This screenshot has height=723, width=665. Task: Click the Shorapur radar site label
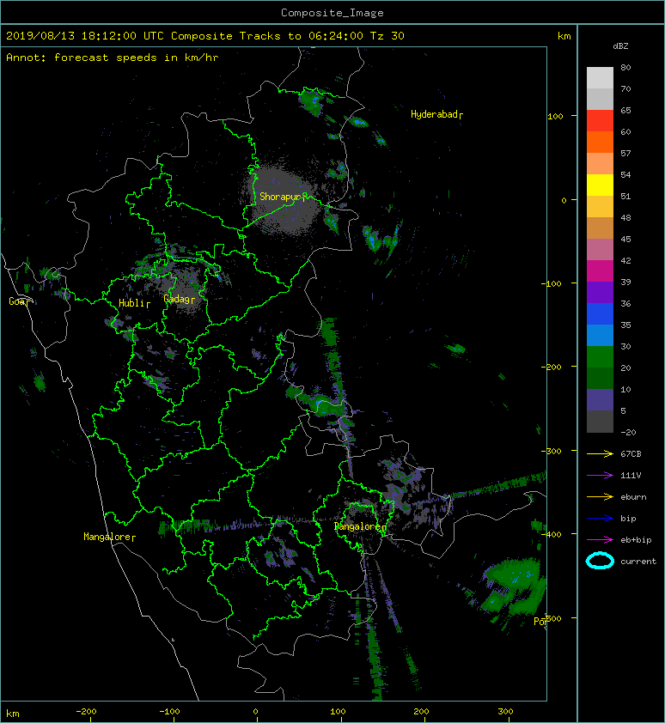point(280,197)
